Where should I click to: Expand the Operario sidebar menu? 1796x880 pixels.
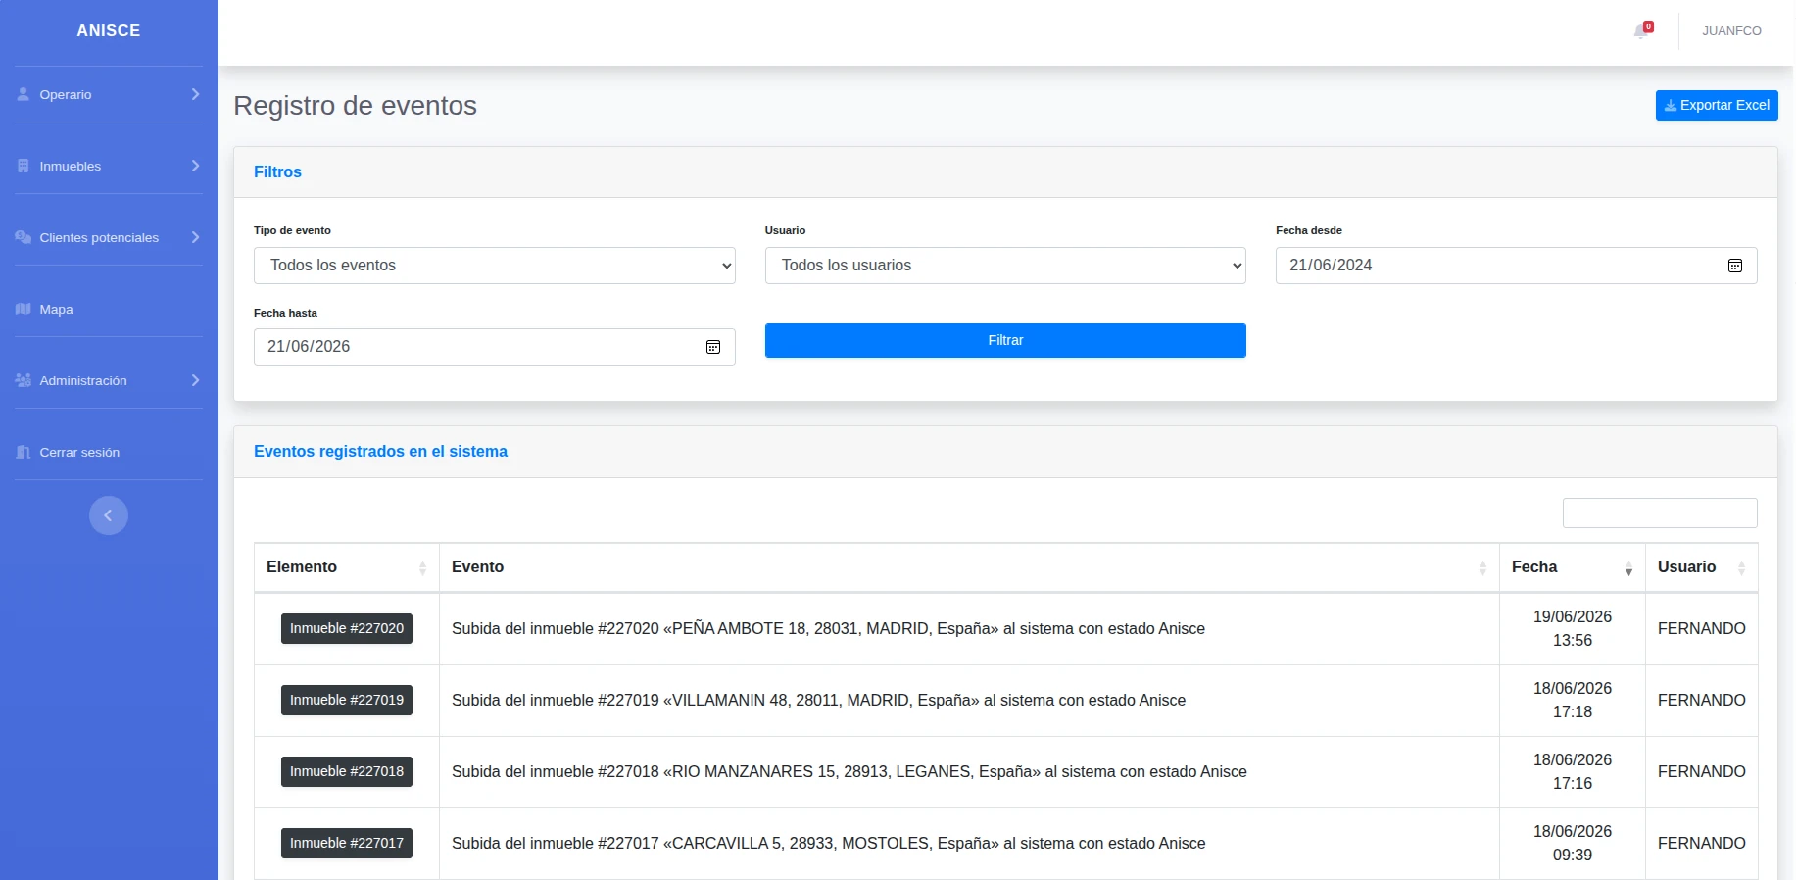[x=109, y=94]
